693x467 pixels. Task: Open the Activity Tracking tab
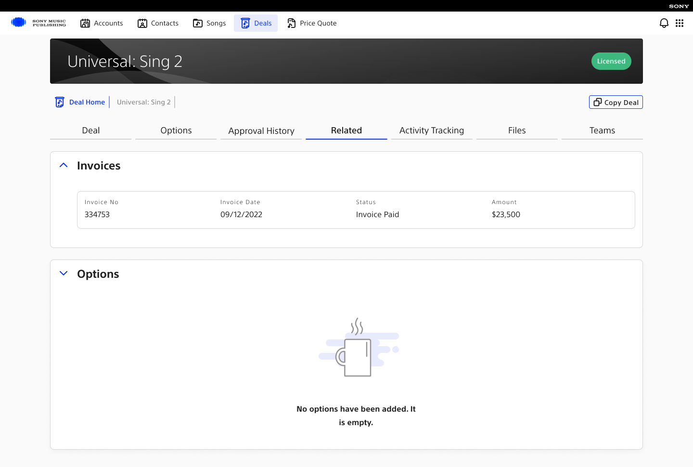click(x=432, y=130)
